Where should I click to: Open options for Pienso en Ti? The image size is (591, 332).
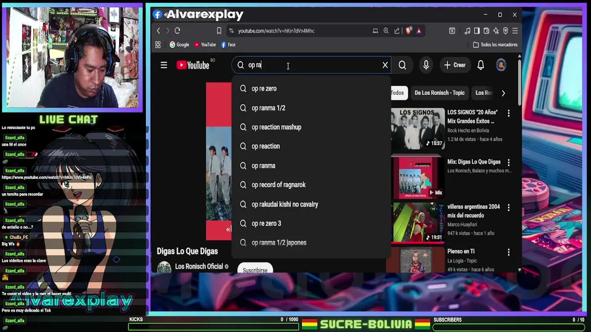pos(509,252)
